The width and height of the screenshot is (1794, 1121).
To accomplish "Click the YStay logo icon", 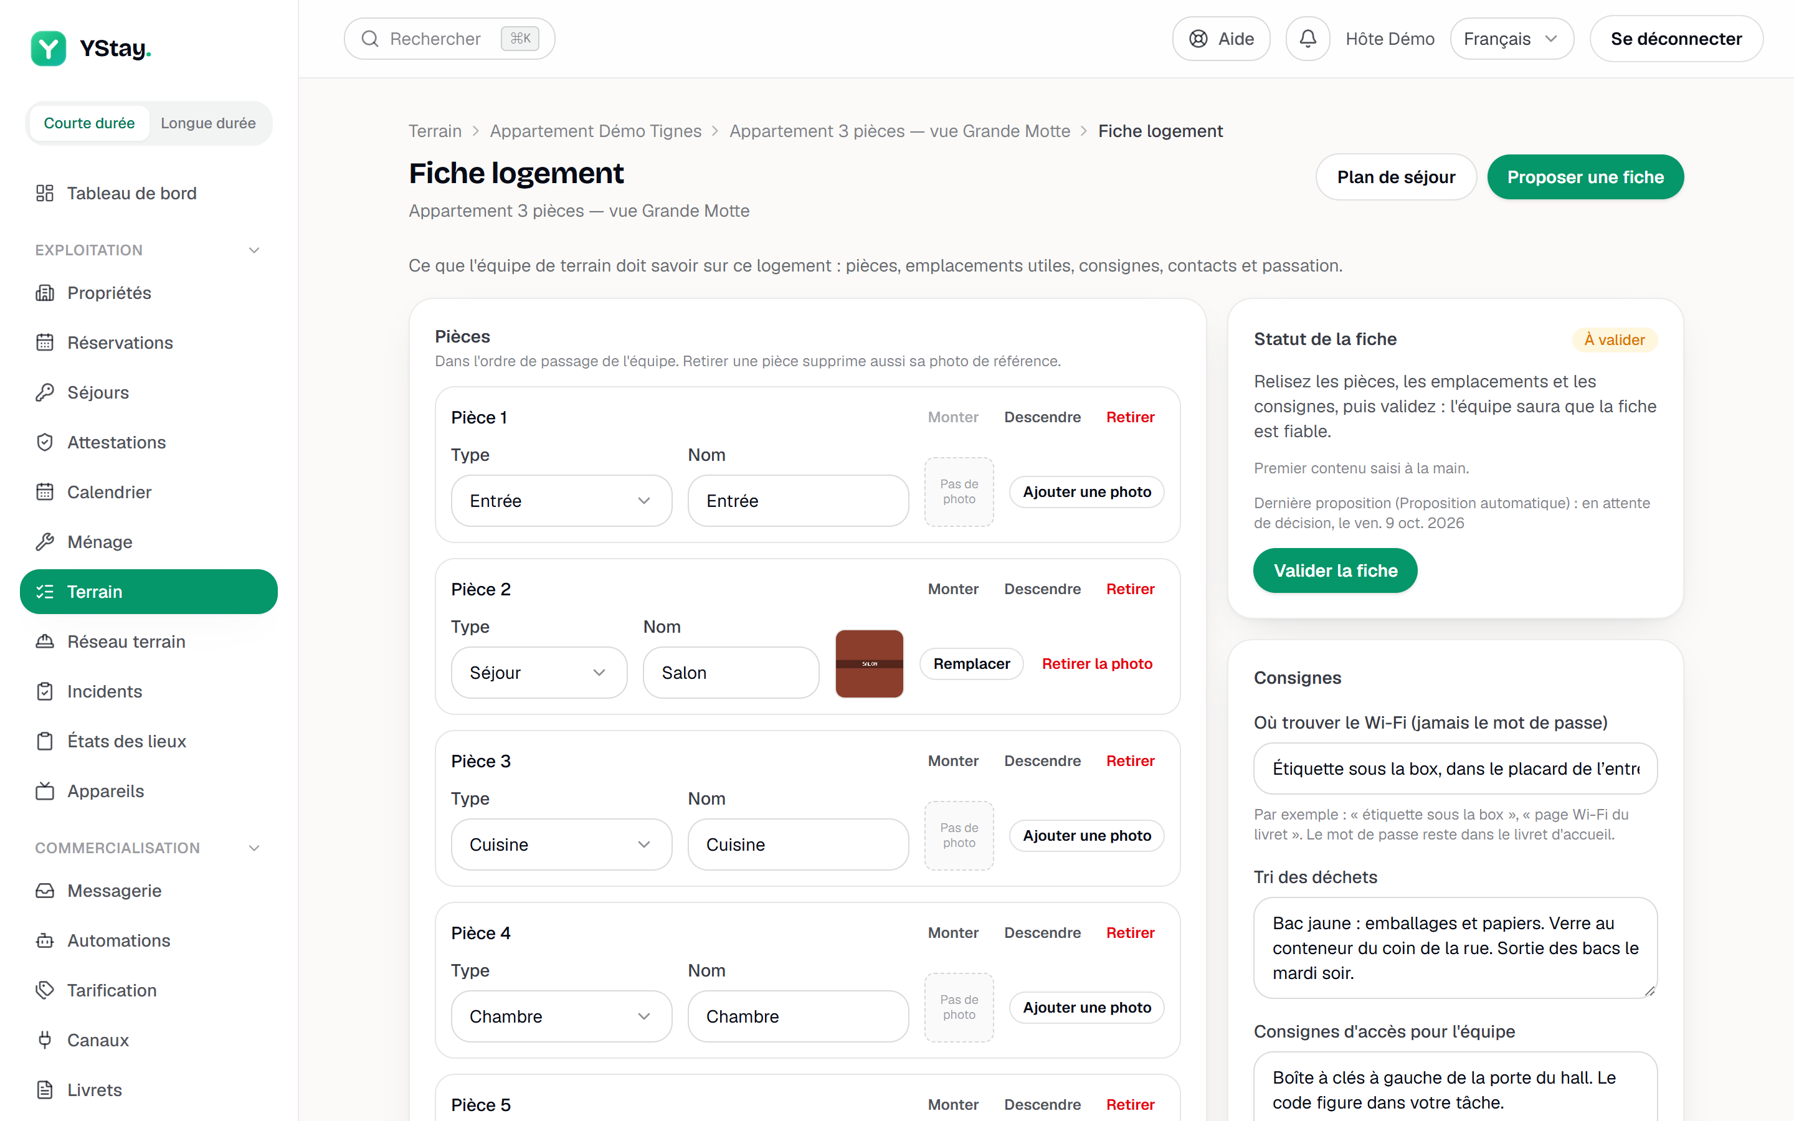I will pos(48,48).
